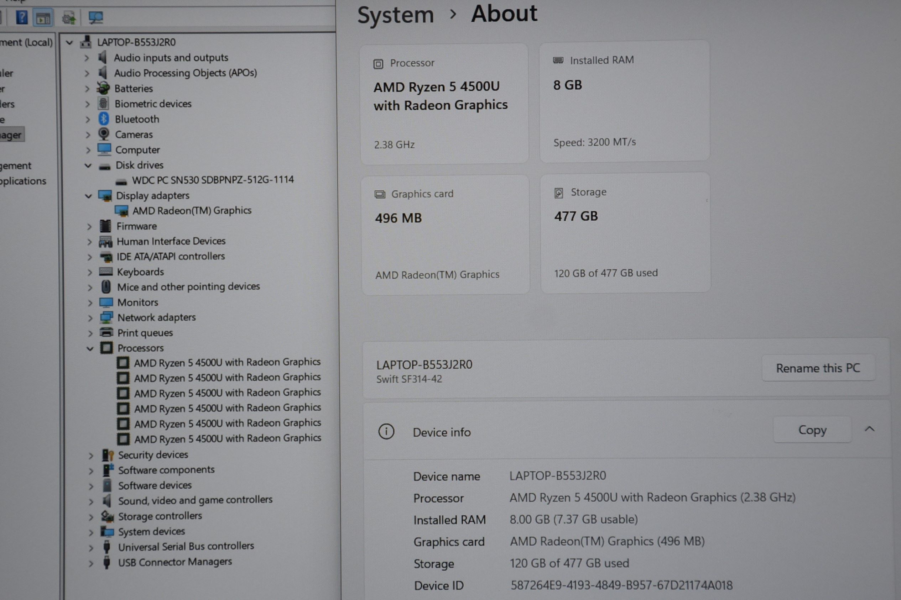The height and width of the screenshot is (600, 901).
Task: Open the Installed RAM info card
Action: pos(625,101)
